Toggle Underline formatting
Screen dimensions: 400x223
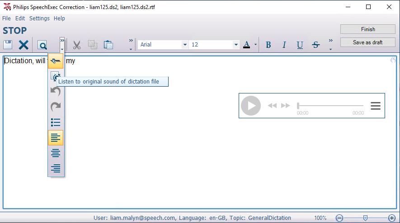[300, 45]
